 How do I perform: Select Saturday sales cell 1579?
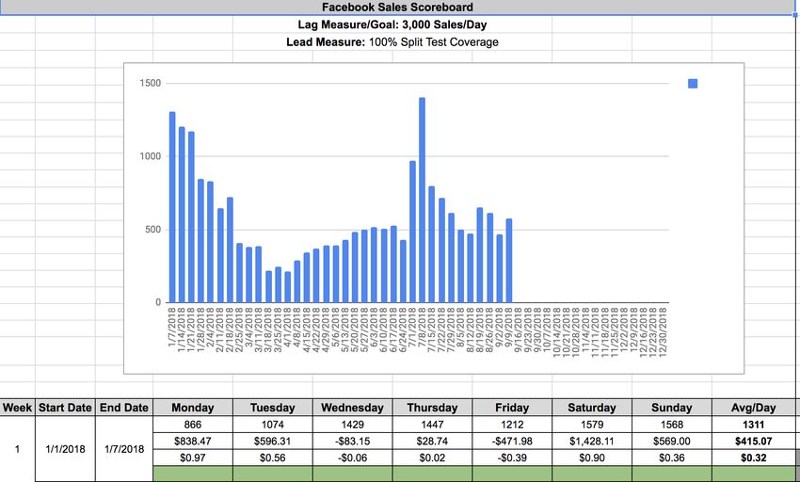[x=592, y=425]
